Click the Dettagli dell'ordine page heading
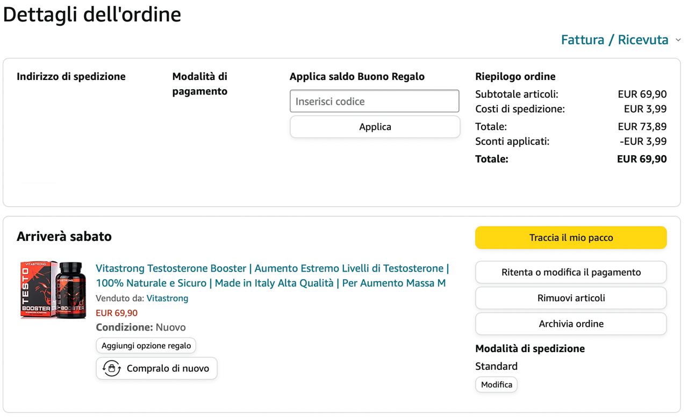The image size is (688, 417). point(92,14)
